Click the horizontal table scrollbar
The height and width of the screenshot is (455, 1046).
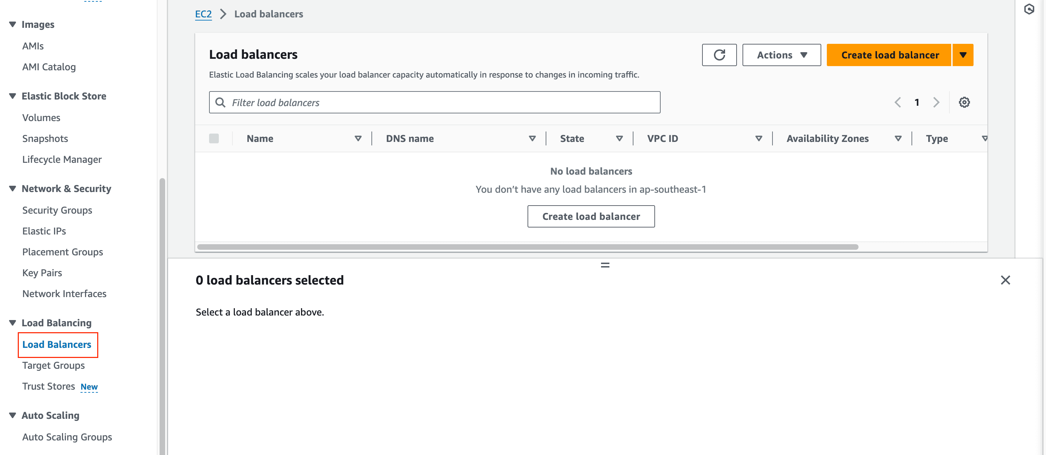pyautogui.click(x=528, y=247)
